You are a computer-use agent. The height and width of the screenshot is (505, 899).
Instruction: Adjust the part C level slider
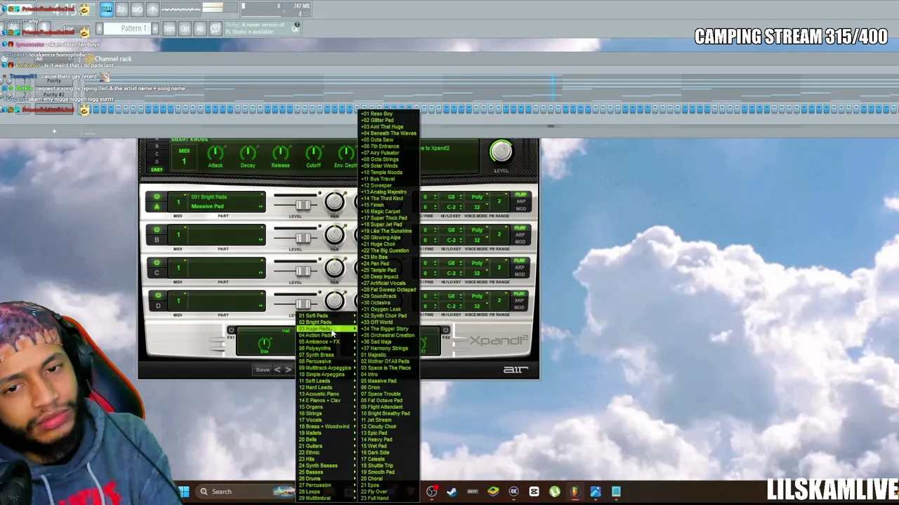[303, 271]
